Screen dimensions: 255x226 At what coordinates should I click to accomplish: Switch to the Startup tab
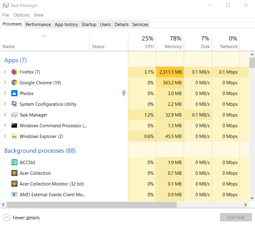coord(89,24)
